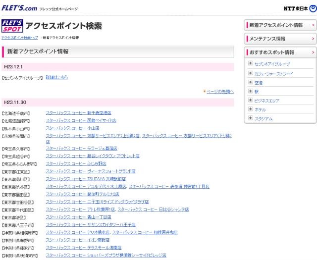Open 日比谷シャンテ店 link
The width and height of the screenshot is (317, 260).
click(x=153, y=209)
